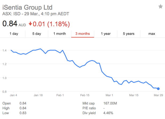Select the 1 day tab
This screenshot has height=119, width=165.
click(14, 34)
